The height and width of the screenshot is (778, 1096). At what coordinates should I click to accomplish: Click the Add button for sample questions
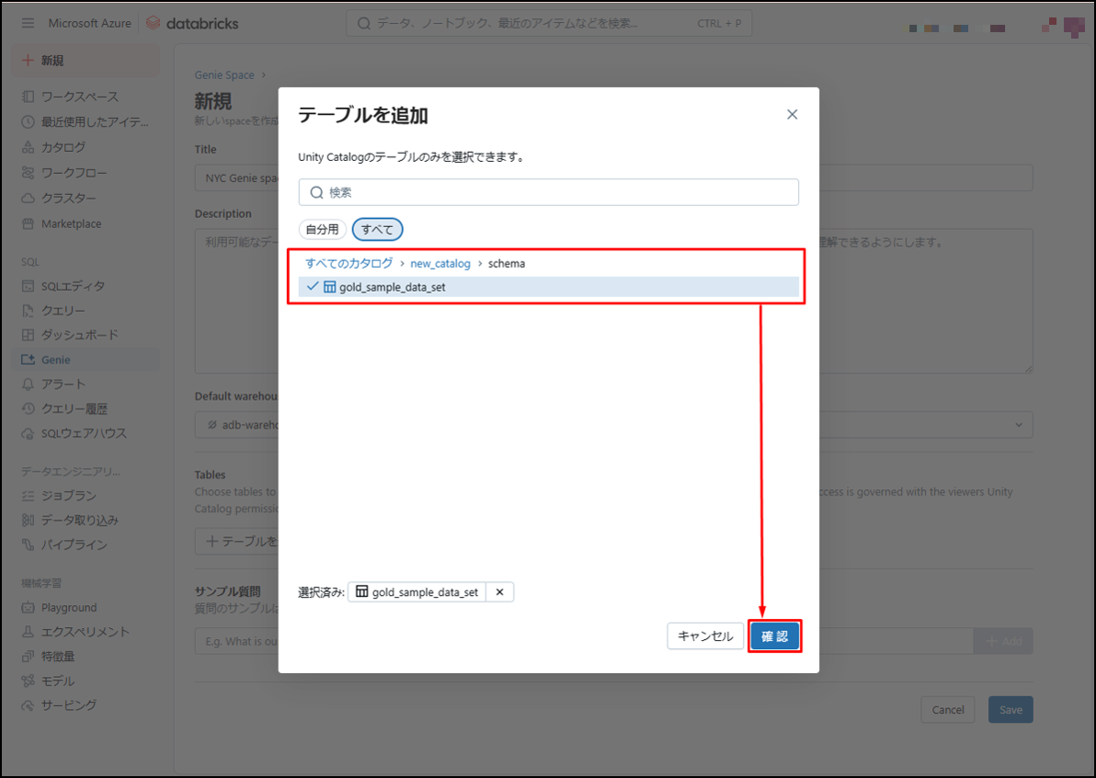(x=1003, y=641)
